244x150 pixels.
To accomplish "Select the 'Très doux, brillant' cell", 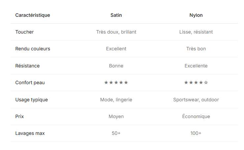I will tap(116, 32).
